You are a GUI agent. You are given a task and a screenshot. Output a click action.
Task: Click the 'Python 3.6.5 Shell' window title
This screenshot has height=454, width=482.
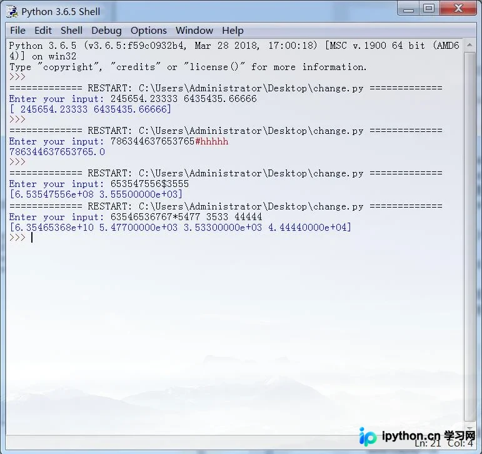[61, 12]
